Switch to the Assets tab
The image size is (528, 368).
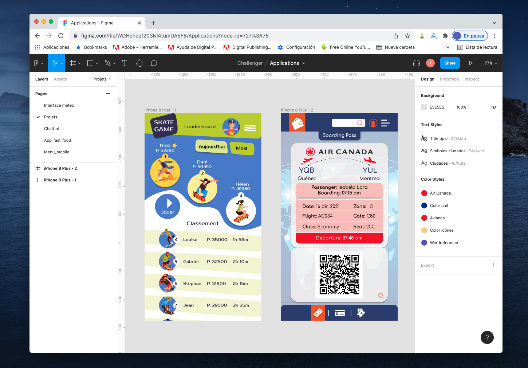tap(60, 79)
